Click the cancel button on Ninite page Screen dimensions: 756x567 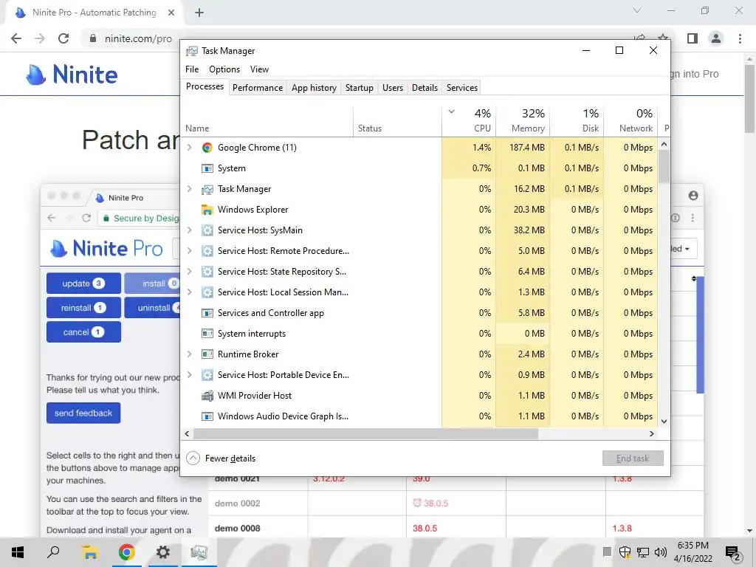pyautogui.click(x=83, y=332)
